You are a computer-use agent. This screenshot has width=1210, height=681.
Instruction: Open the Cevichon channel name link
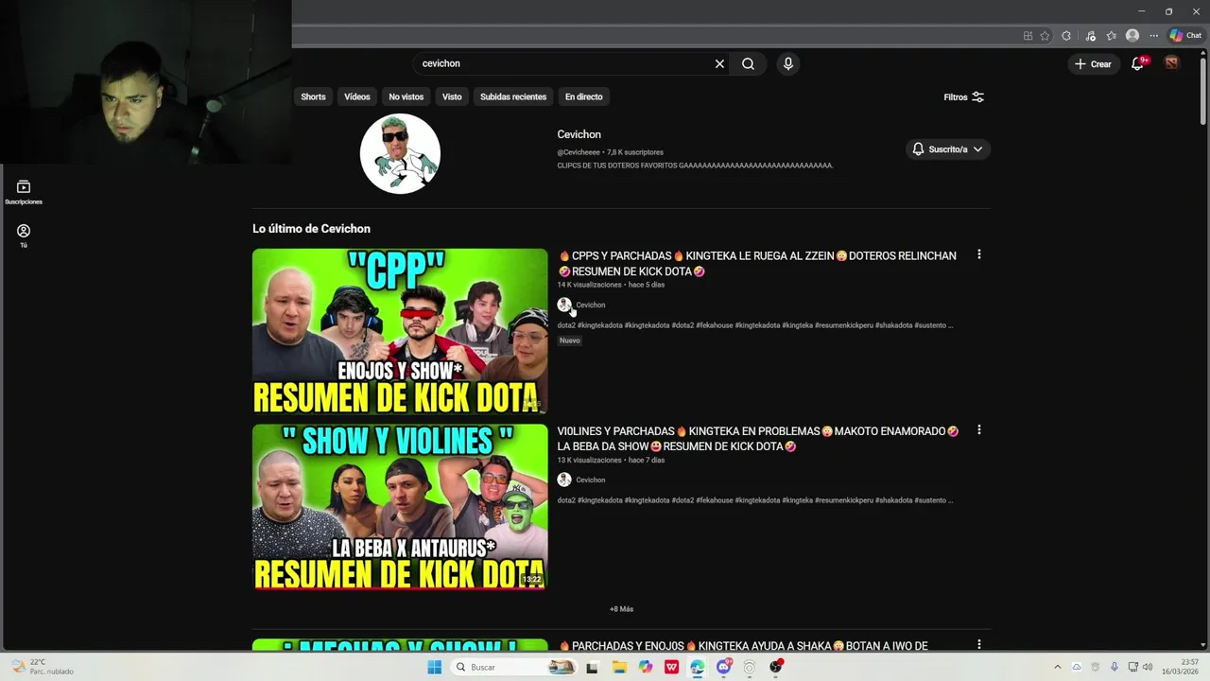pos(579,134)
